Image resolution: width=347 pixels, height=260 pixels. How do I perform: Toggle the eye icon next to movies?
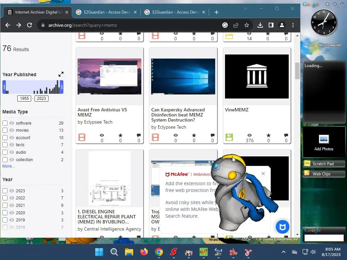[x=12, y=130]
